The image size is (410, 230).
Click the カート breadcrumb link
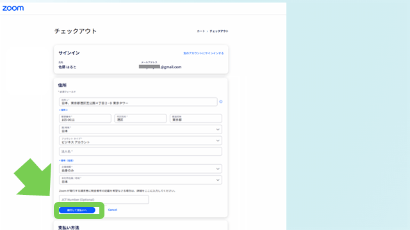pyautogui.click(x=201, y=31)
